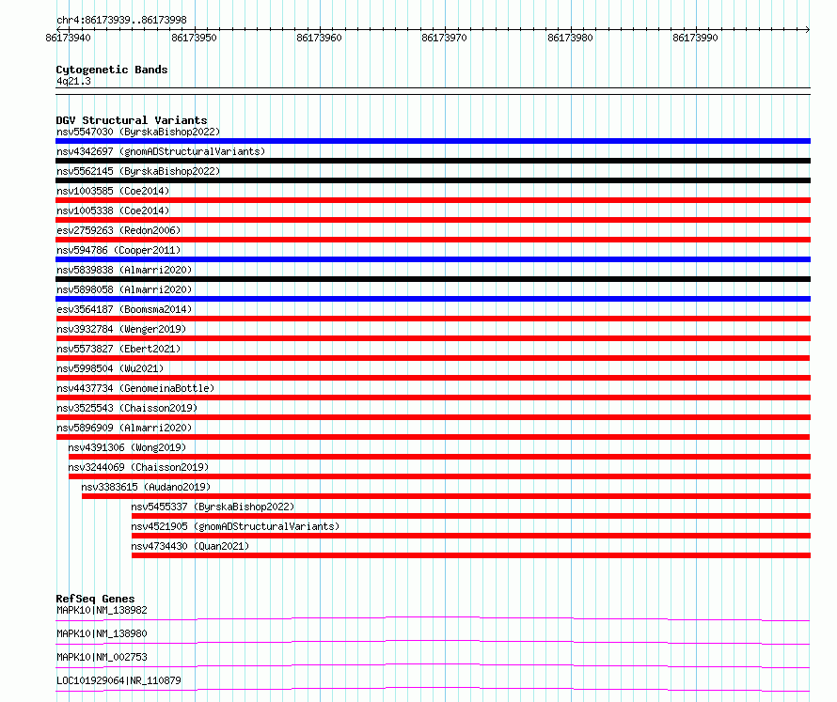Open variant esv2759263 (Redon2006) label

[118, 230]
